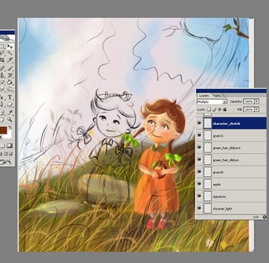Viewport: 269px width, 263px height.
Task: Hide the grass layer above apple
Action: pyautogui.click(x=199, y=172)
